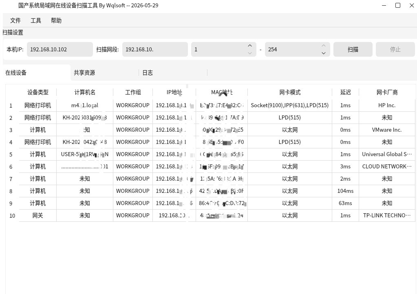The image size is (417, 294).
Task: Focus the 扫描网段 input field
Action: pyautogui.click(x=155, y=49)
